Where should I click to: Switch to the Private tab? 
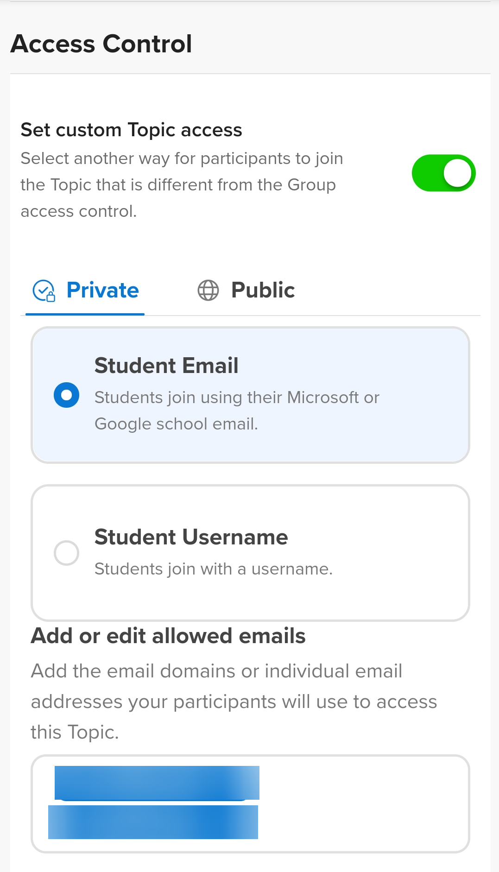tap(102, 291)
